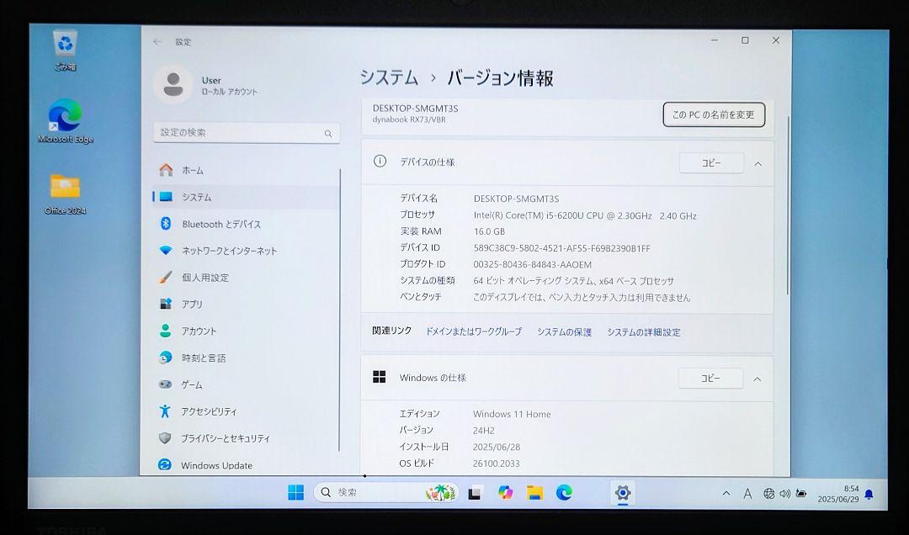Open ネットワークとインターネット settings
This screenshot has width=909, height=535.
(246, 251)
